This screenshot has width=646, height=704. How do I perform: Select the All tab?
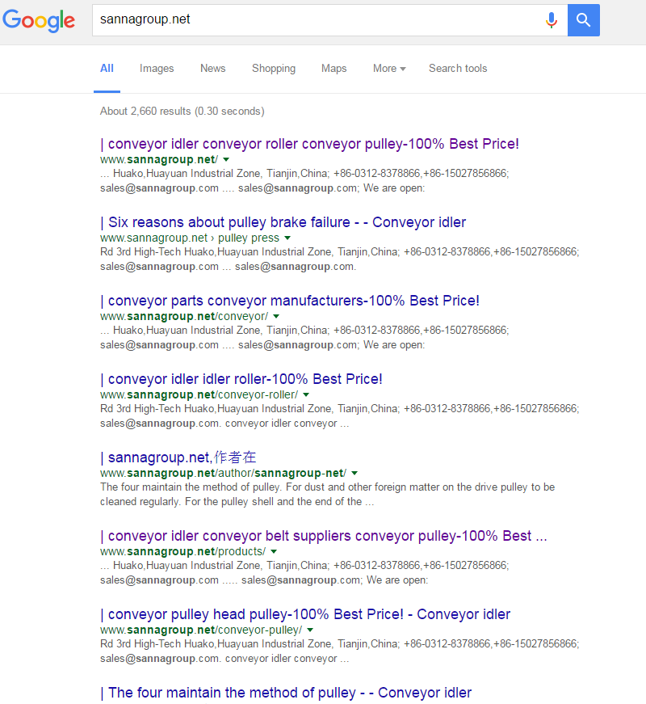(107, 68)
